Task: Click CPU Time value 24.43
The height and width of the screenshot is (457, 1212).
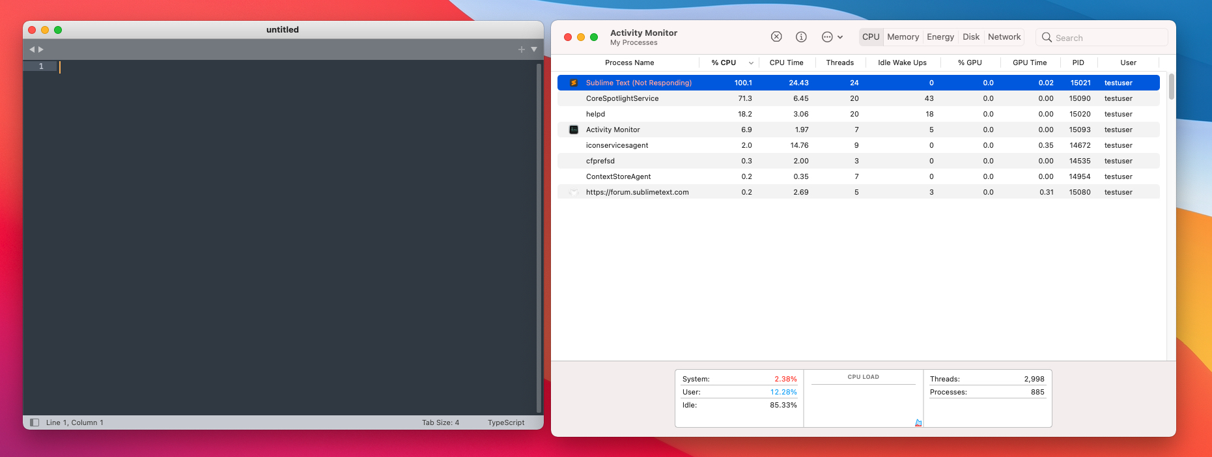Action: click(x=798, y=83)
